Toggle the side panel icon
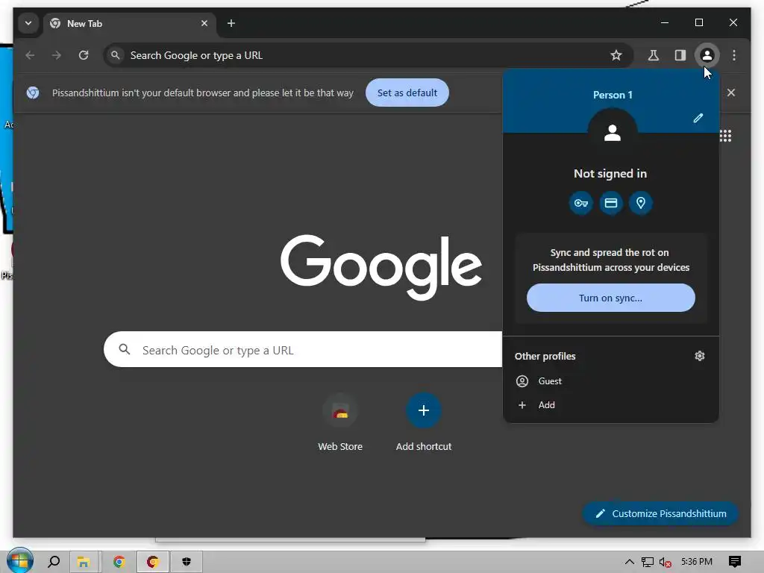This screenshot has width=764, height=573. (x=680, y=55)
